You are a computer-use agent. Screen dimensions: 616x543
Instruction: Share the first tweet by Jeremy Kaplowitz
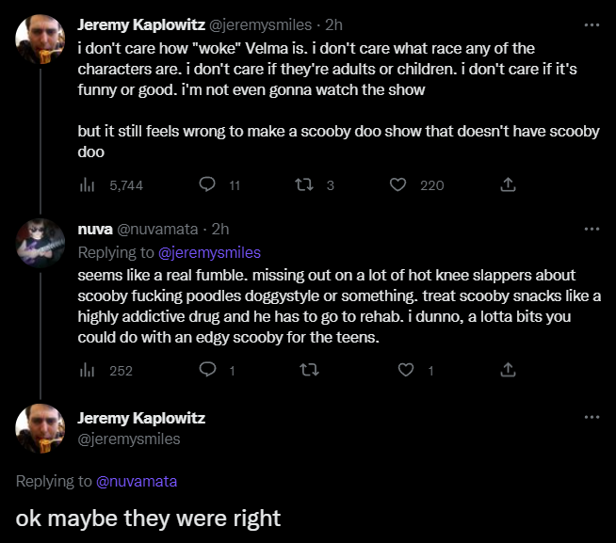pyautogui.click(x=508, y=185)
